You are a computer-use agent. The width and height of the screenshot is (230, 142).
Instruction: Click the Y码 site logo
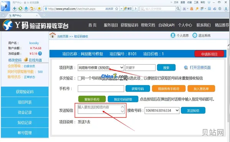(36, 25)
